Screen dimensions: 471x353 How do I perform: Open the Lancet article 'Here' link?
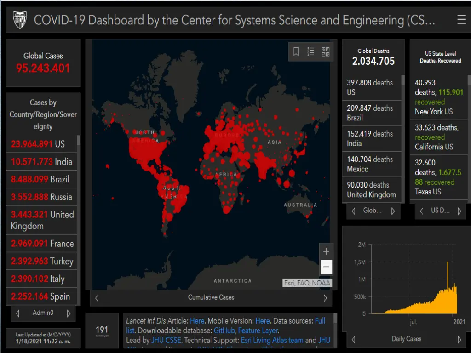pos(197,321)
